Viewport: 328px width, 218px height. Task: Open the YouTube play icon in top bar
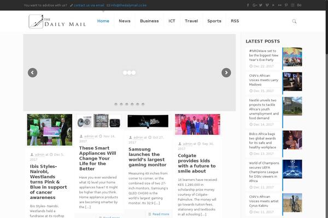point(273,5)
